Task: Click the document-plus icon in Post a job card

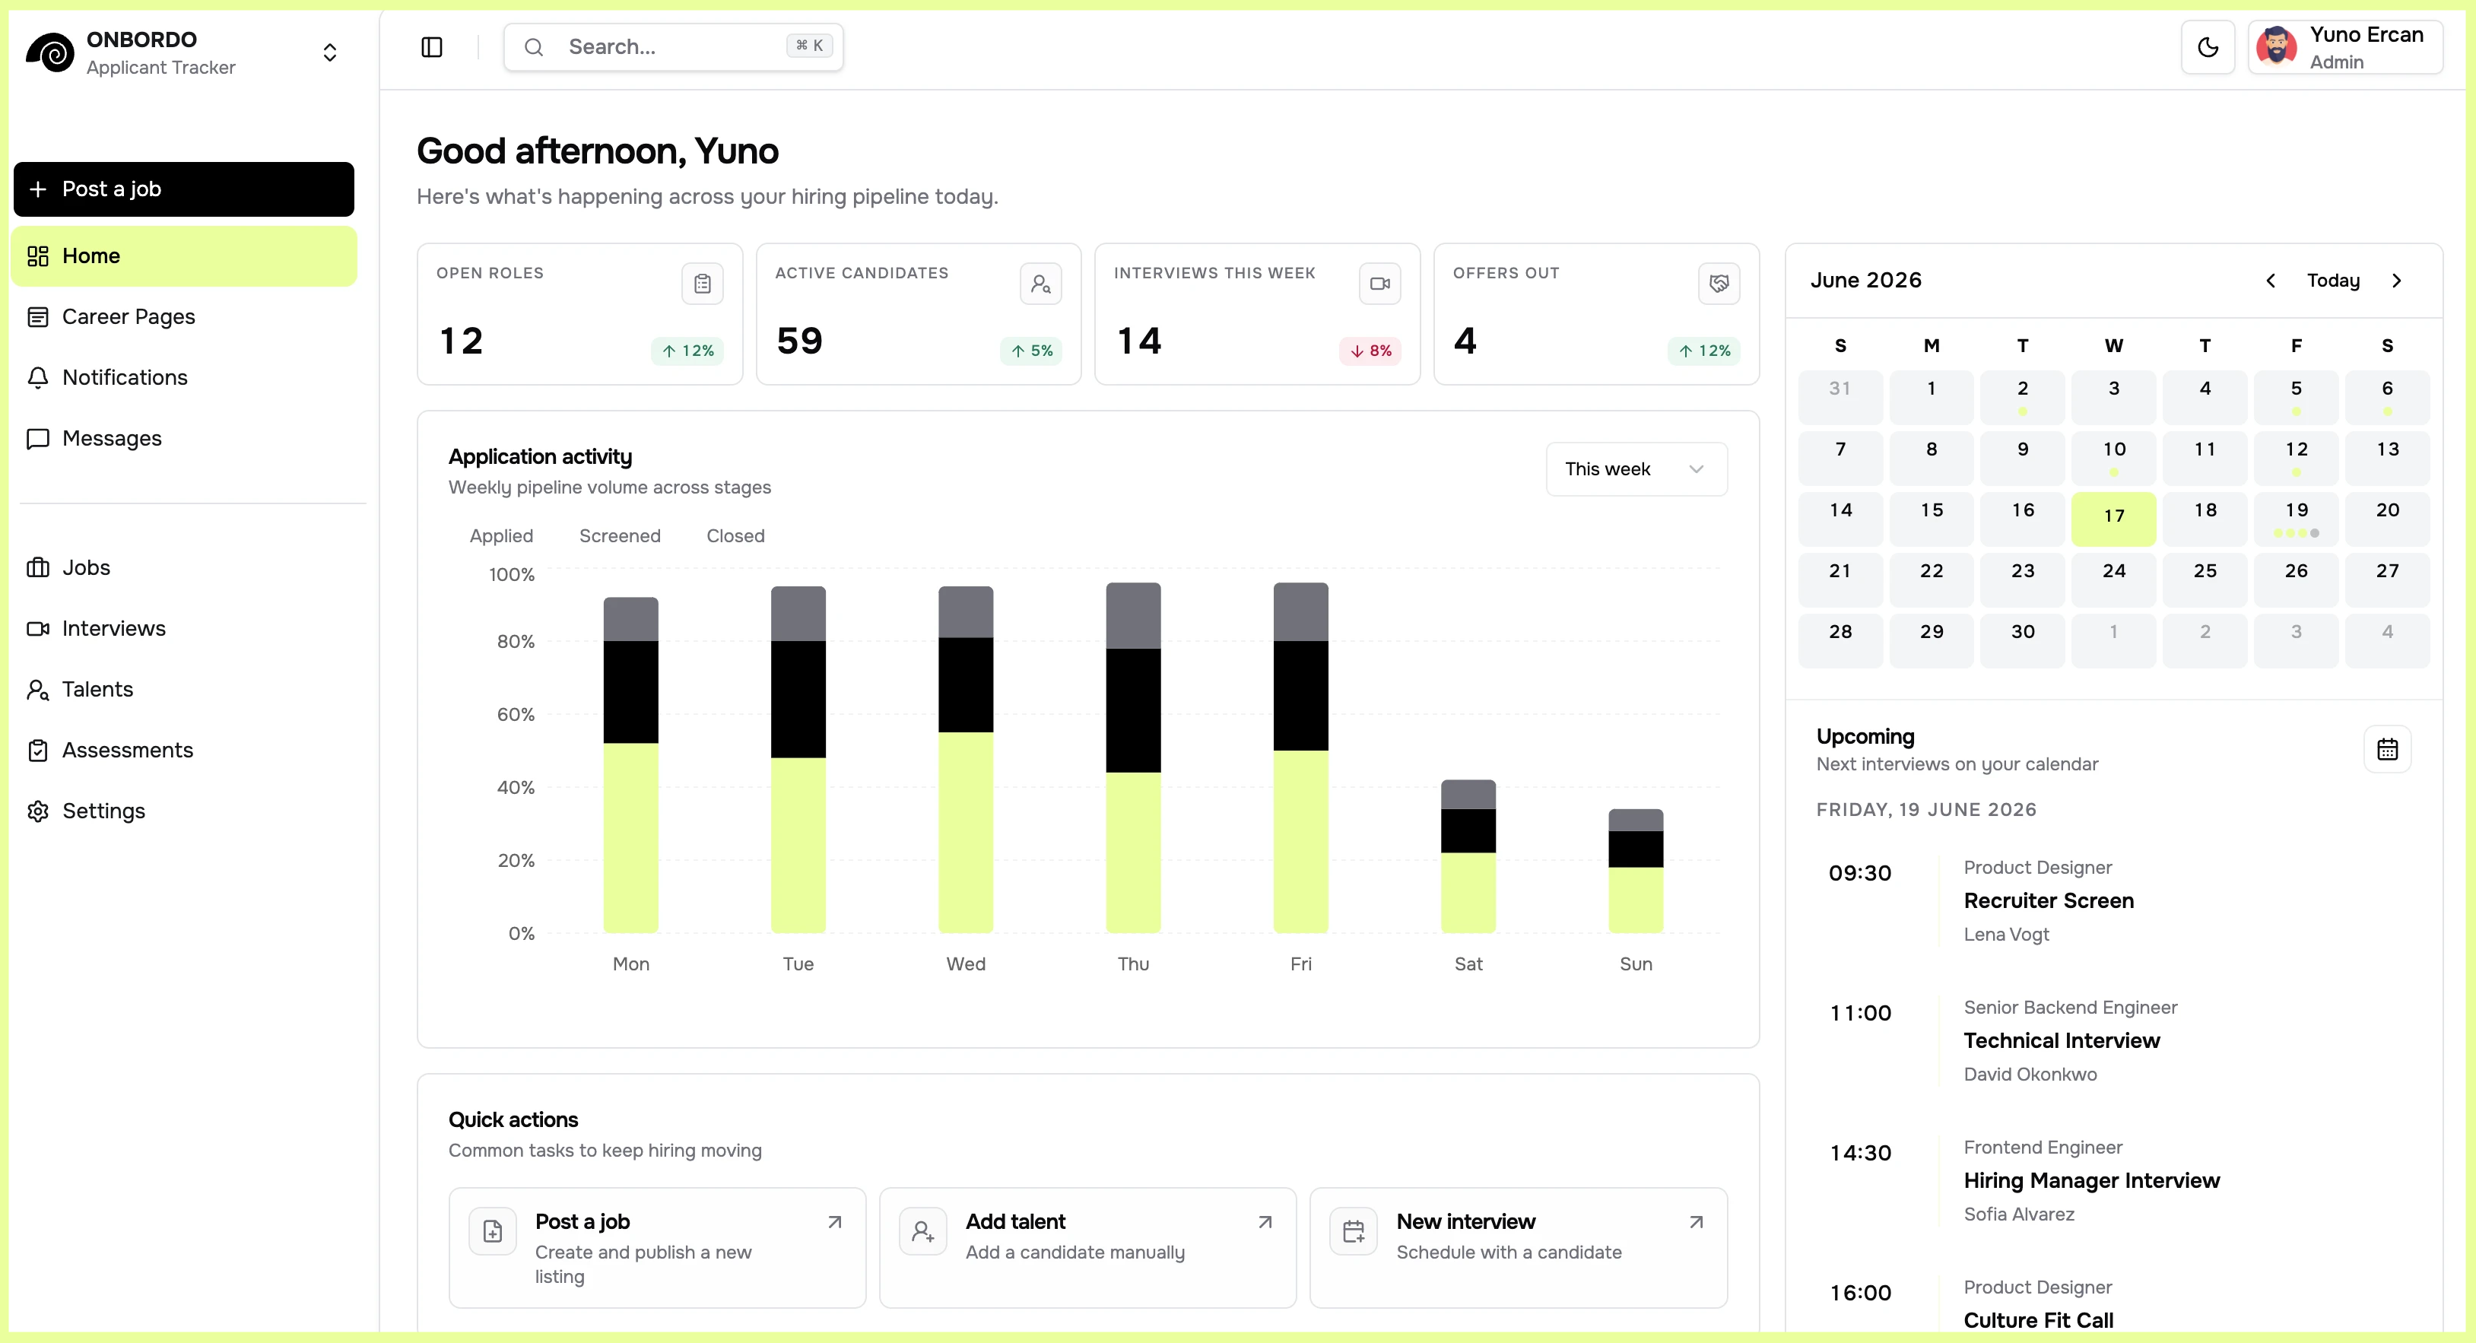Action: (x=493, y=1231)
